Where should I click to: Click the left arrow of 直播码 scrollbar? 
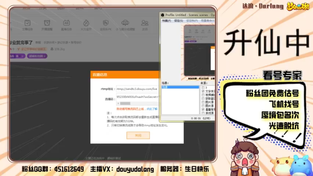point(118,103)
